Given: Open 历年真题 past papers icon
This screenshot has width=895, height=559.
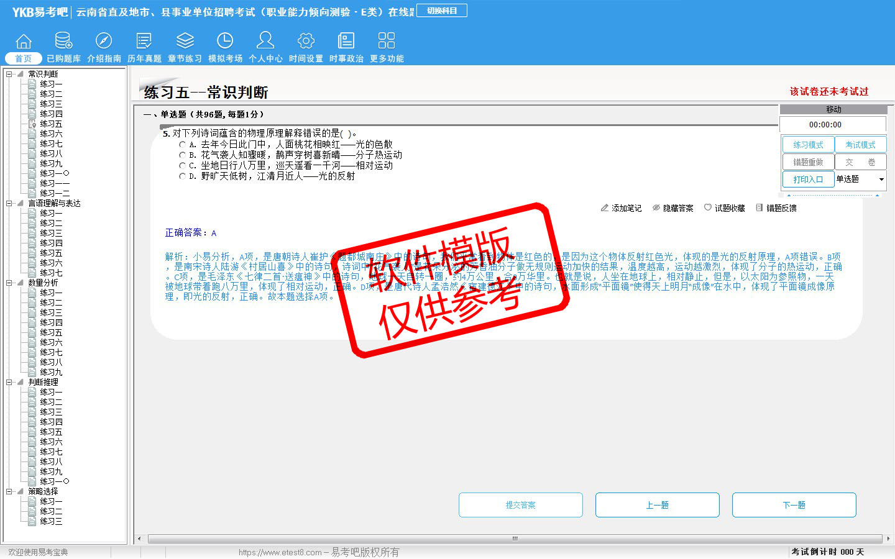Looking at the screenshot, I should [144, 41].
